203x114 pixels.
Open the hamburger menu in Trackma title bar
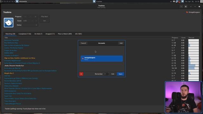pyautogui.click(x=186, y=7)
